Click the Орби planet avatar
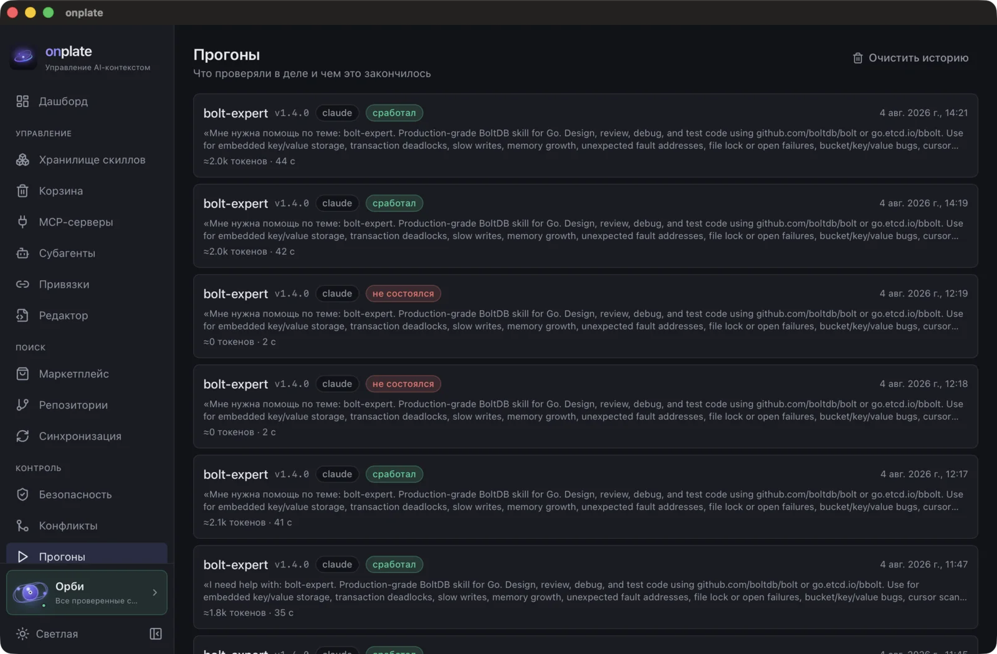 click(30, 592)
